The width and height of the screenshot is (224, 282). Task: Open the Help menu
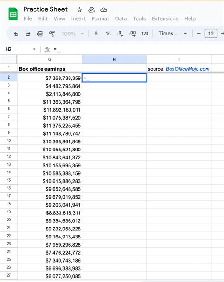coord(190,19)
